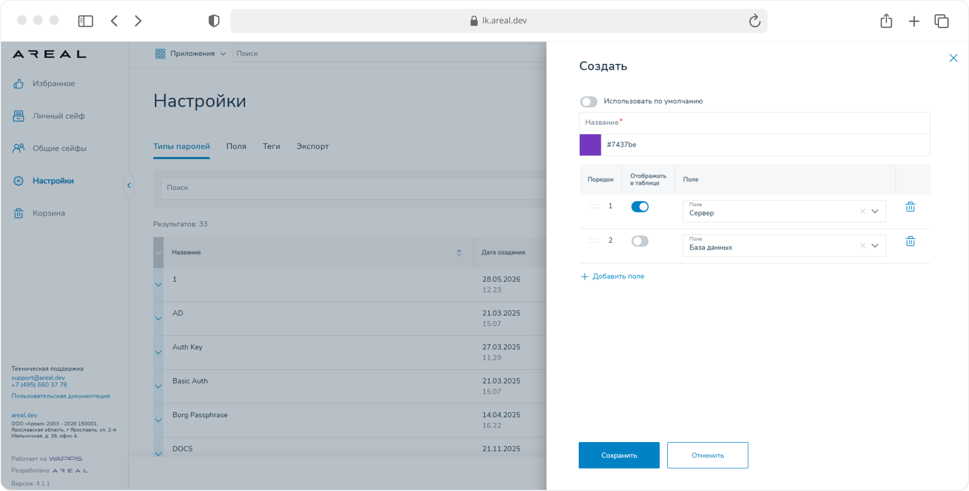Screen dimensions: 969x491
Task: Open Избранное in the sidebar
Action: tap(54, 84)
